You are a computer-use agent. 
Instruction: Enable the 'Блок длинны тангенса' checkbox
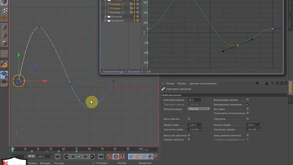pos(248,135)
